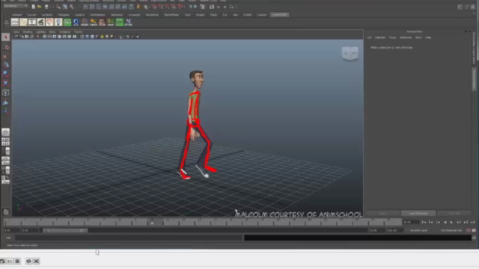The image size is (479, 269).
Task: Click the player repeat icon
Action: click(x=28, y=261)
